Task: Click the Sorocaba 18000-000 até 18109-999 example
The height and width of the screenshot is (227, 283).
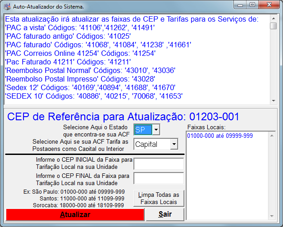Action: (x=78, y=205)
